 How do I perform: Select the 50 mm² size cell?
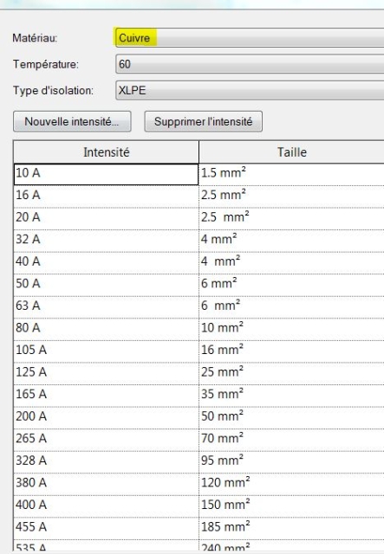coord(291,417)
